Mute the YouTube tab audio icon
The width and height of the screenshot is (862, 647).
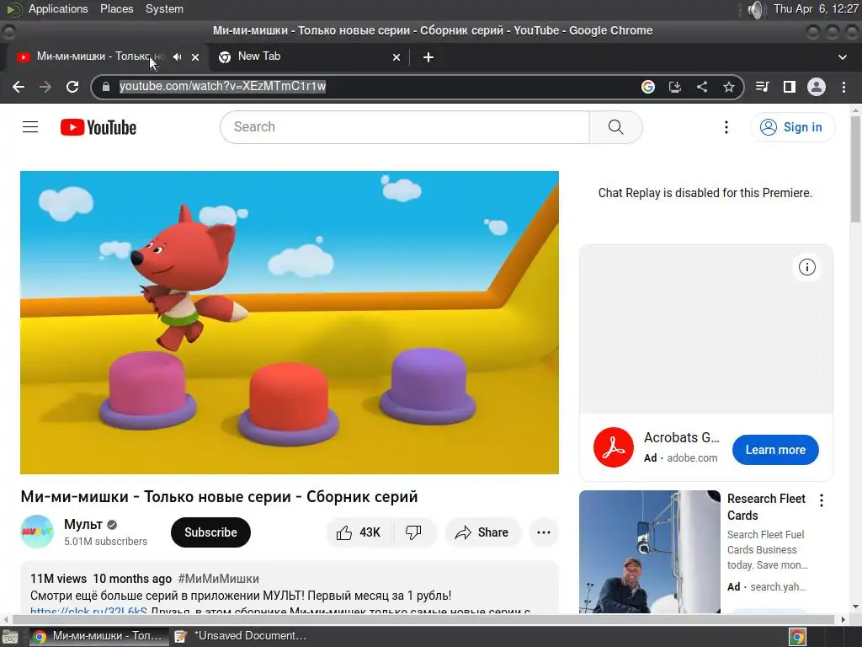pyautogui.click(x=177, y=56)
